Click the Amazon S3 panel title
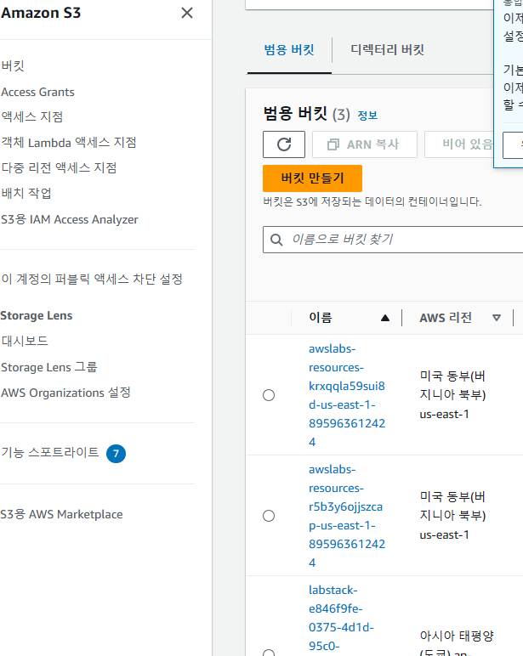This screenshot has width=523, height=656. (41, 13)
